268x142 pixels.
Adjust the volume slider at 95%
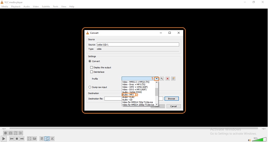pyautogui.click(x=259, y=139)
